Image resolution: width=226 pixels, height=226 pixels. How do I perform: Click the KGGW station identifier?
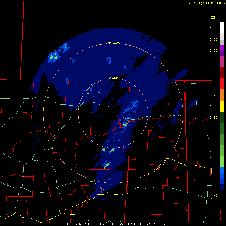125,224
